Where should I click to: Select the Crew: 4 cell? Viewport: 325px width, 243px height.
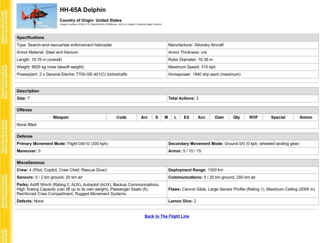click(91, 170)
